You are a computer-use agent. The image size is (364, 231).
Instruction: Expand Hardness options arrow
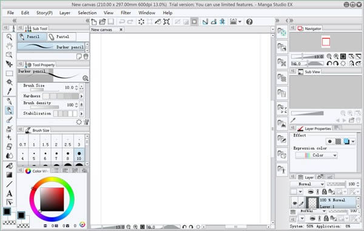81,96
